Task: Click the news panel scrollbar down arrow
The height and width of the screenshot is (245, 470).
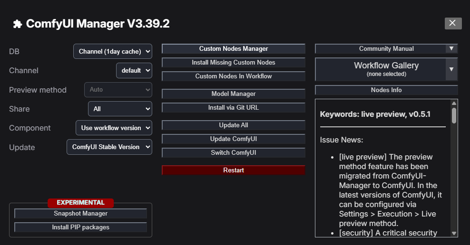Action: tap(454, 233)
